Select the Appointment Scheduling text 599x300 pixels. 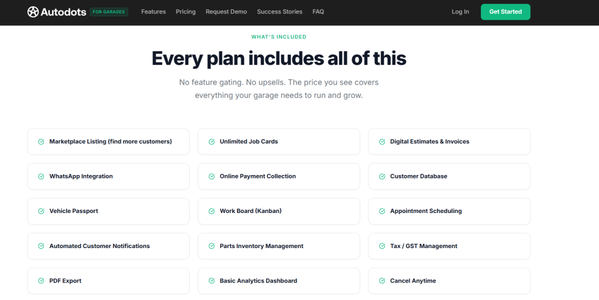click(x=426, y=211)
